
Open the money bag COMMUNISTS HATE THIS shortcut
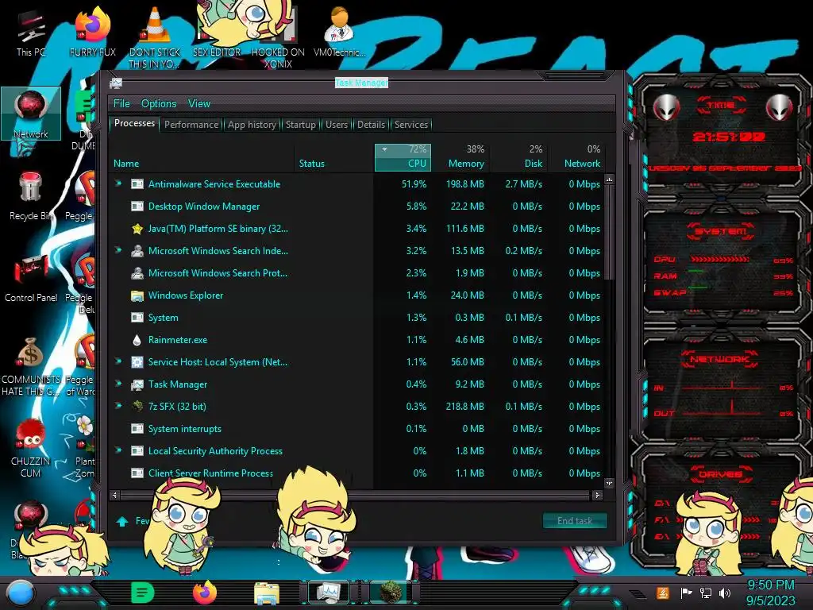31,366
